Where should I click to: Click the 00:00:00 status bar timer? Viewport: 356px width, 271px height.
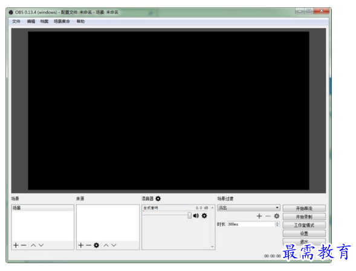click(273, 256)
